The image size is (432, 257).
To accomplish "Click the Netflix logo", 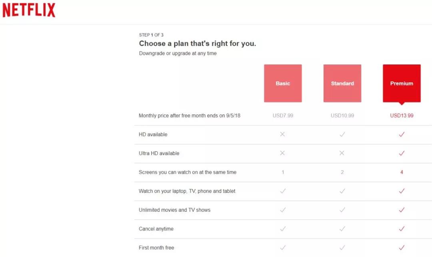I will tap(29, 10).
